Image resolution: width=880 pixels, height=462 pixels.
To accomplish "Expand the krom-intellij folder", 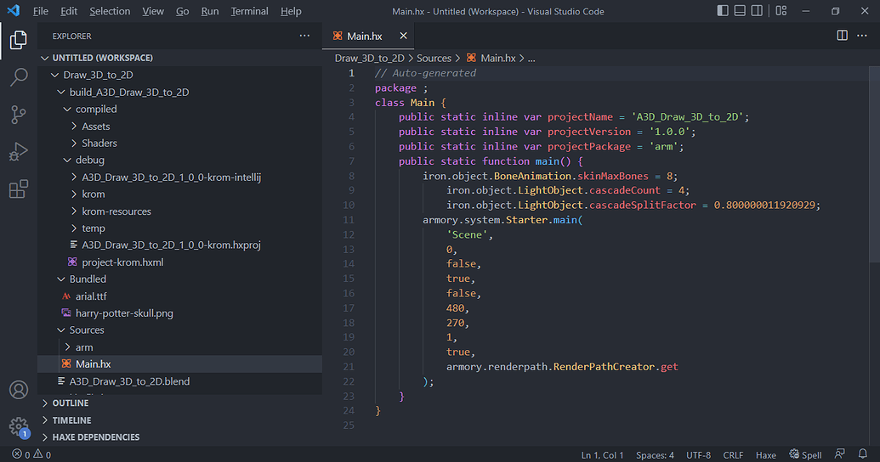I will click(x=179, y=177).
